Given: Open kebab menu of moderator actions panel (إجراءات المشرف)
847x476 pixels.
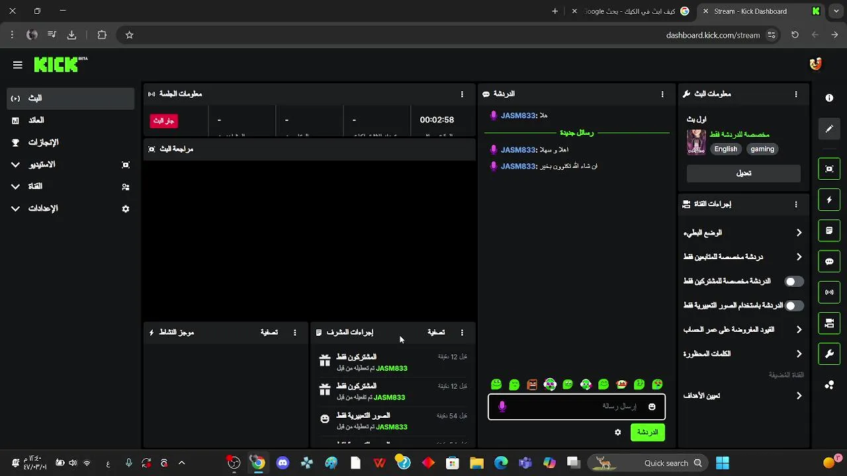Looking at the screenshot, I should 462,333.
